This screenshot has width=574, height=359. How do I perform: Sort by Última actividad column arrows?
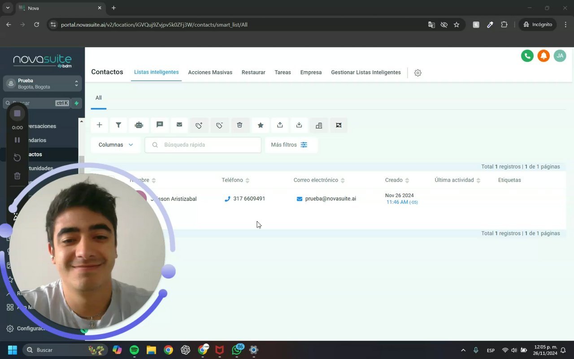tap(478, 180)
